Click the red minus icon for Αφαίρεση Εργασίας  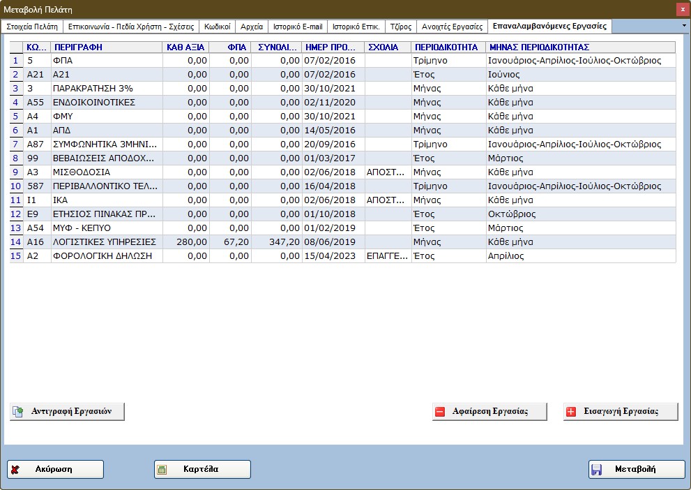click(x=440, y=412)
